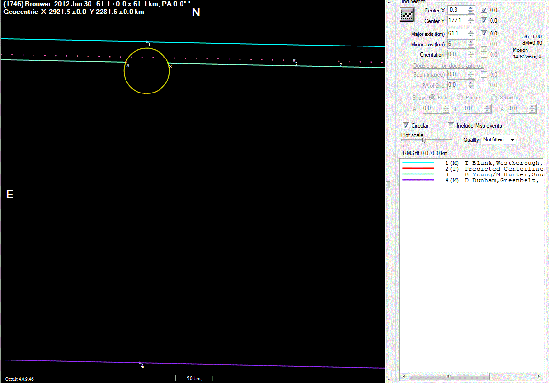Click the predicted centerline marker labeled 2
Screen dimensions: 549x383
coord(294,60)
